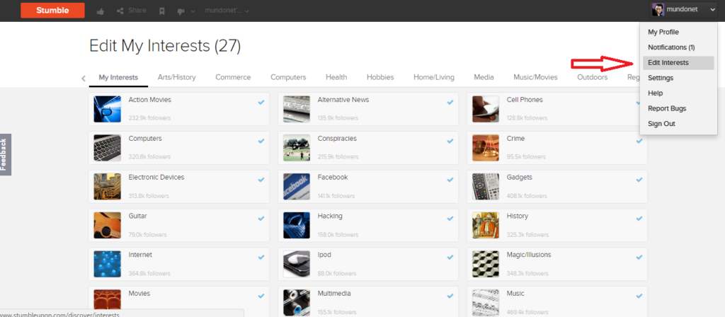
Task: Open the Feedback side tab
Action: [x=5, y=155]
